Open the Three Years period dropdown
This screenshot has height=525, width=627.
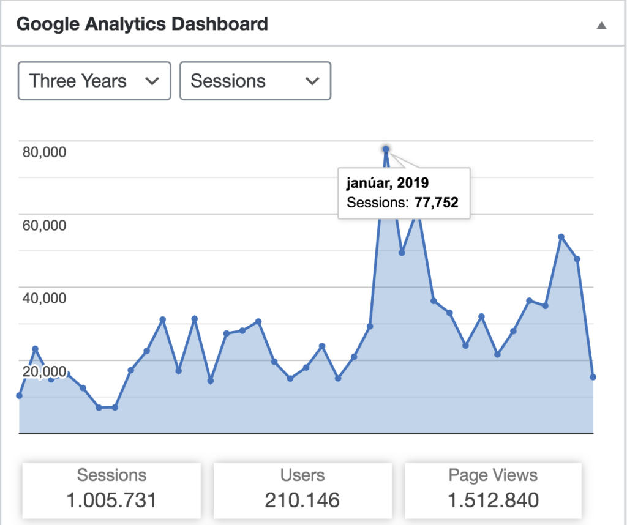pyautogui.click(x=94, y=81)
